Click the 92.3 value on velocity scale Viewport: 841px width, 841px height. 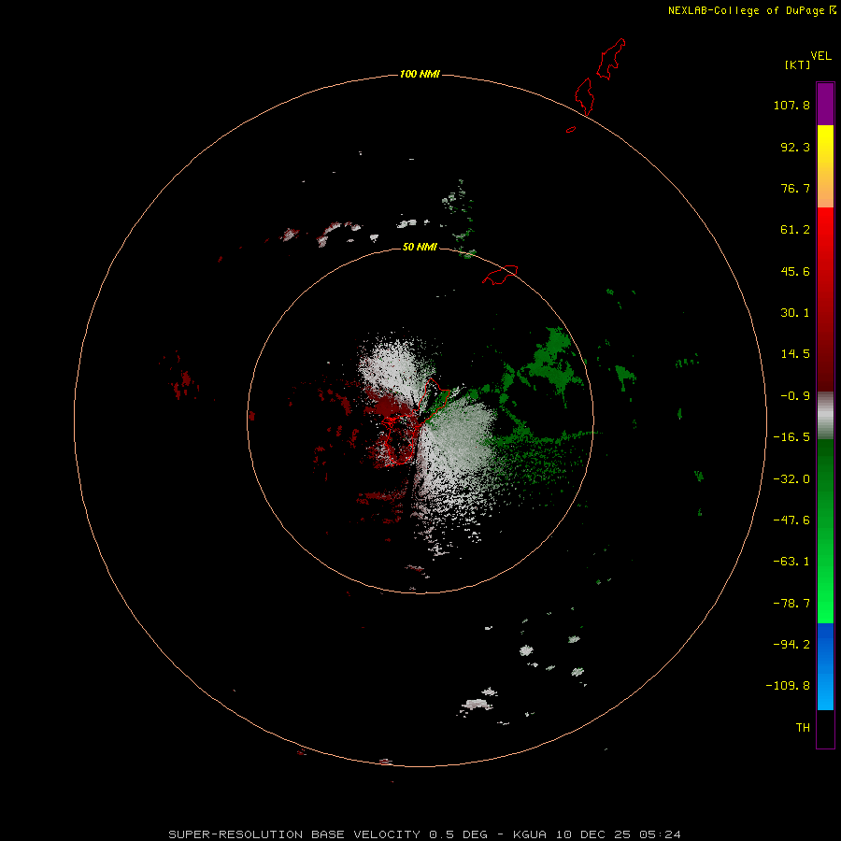795,147
